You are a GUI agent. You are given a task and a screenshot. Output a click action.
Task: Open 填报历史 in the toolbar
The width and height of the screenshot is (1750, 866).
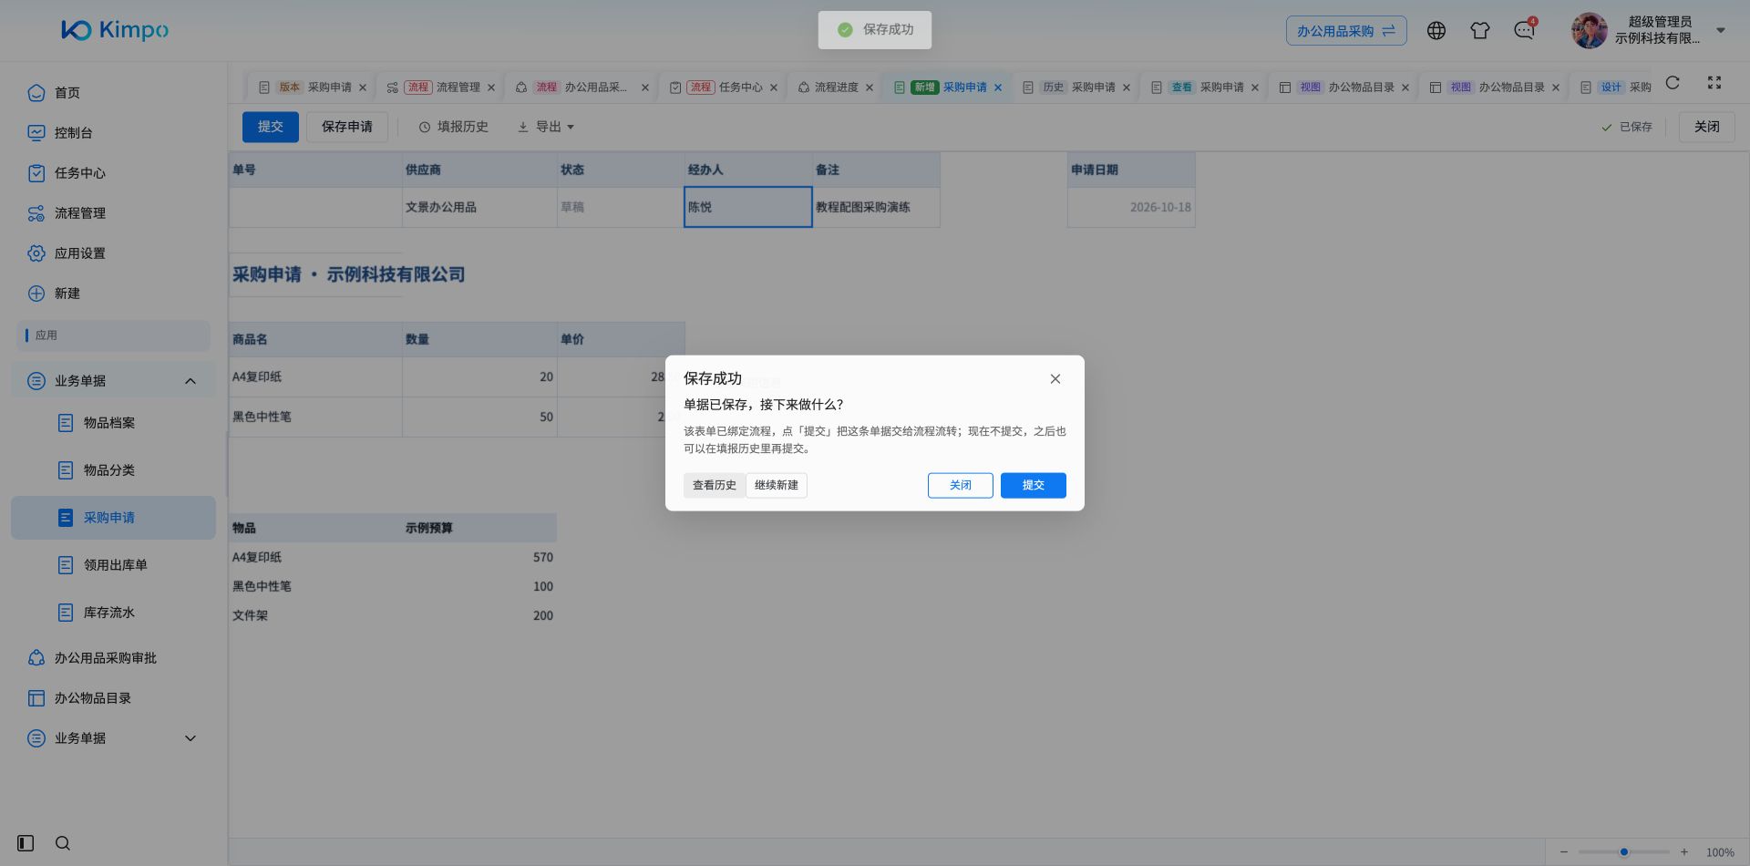(x=454, y=127)
